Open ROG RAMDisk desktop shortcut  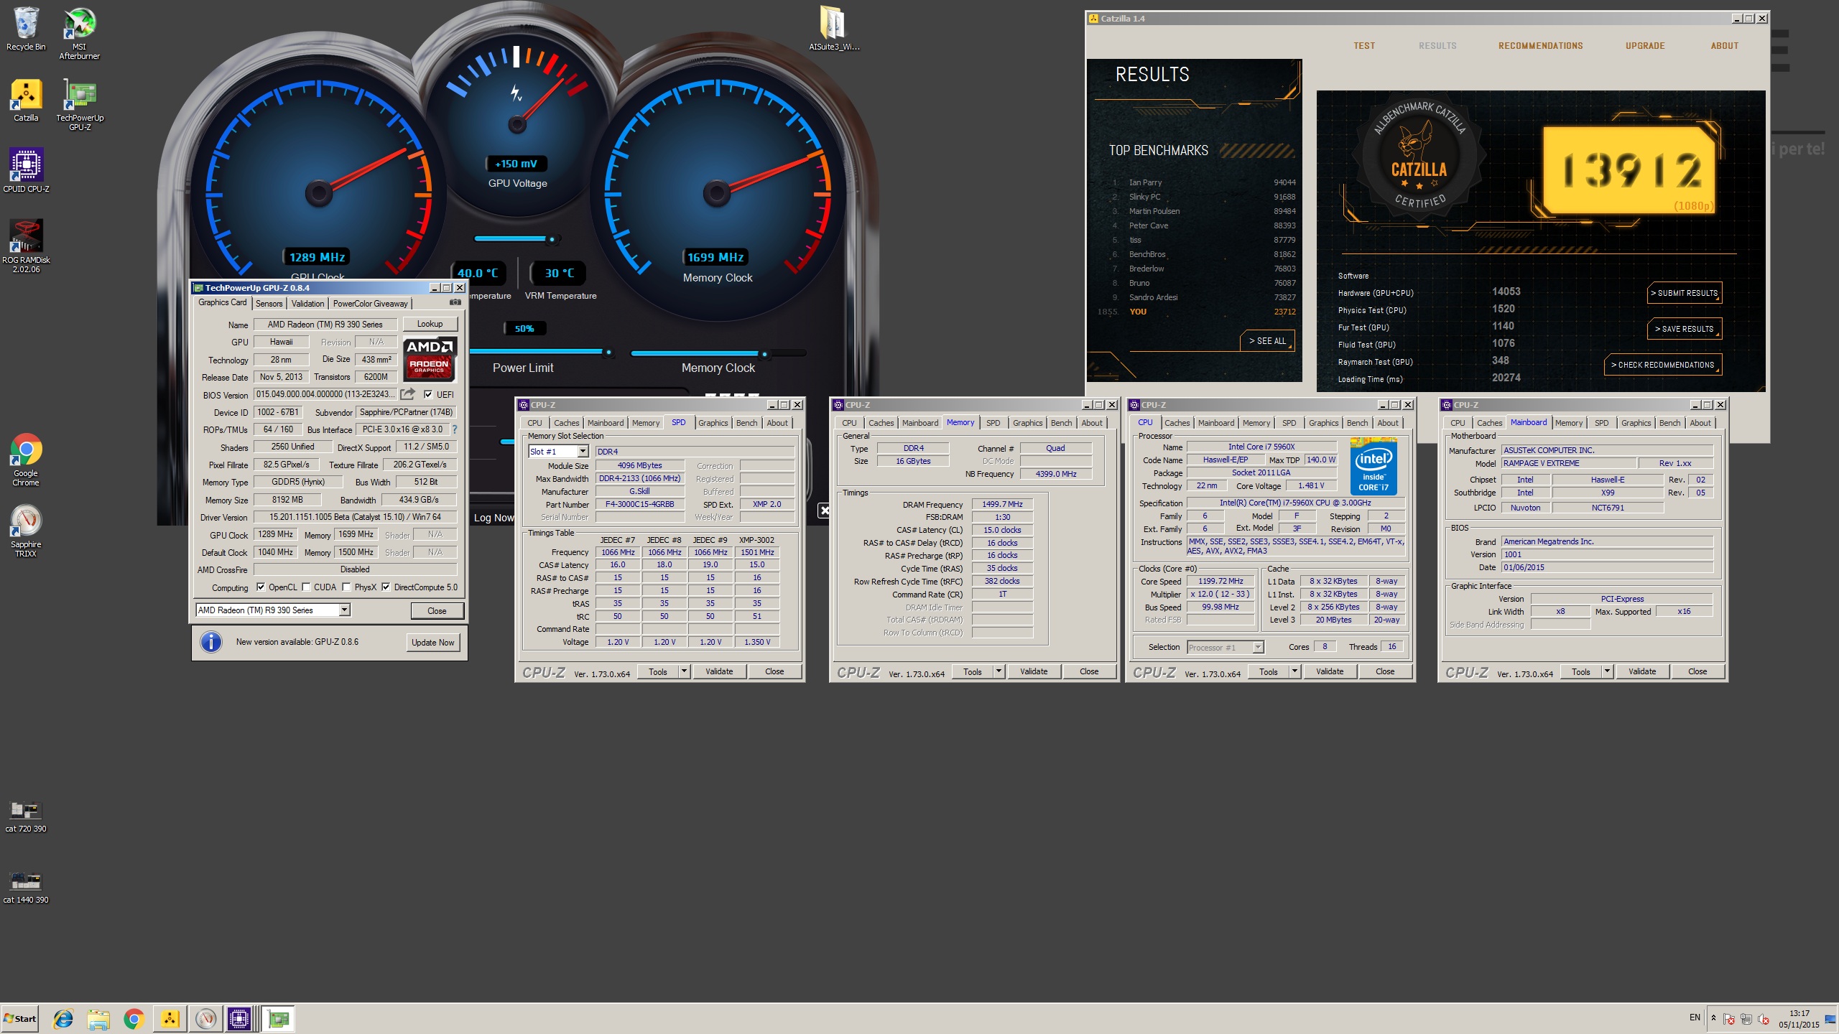[26, 246]
